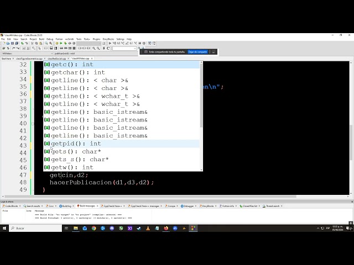Select getc(): int suggestion
The height and width of the screenshot is (265, 354).
[x=122, y=65]
